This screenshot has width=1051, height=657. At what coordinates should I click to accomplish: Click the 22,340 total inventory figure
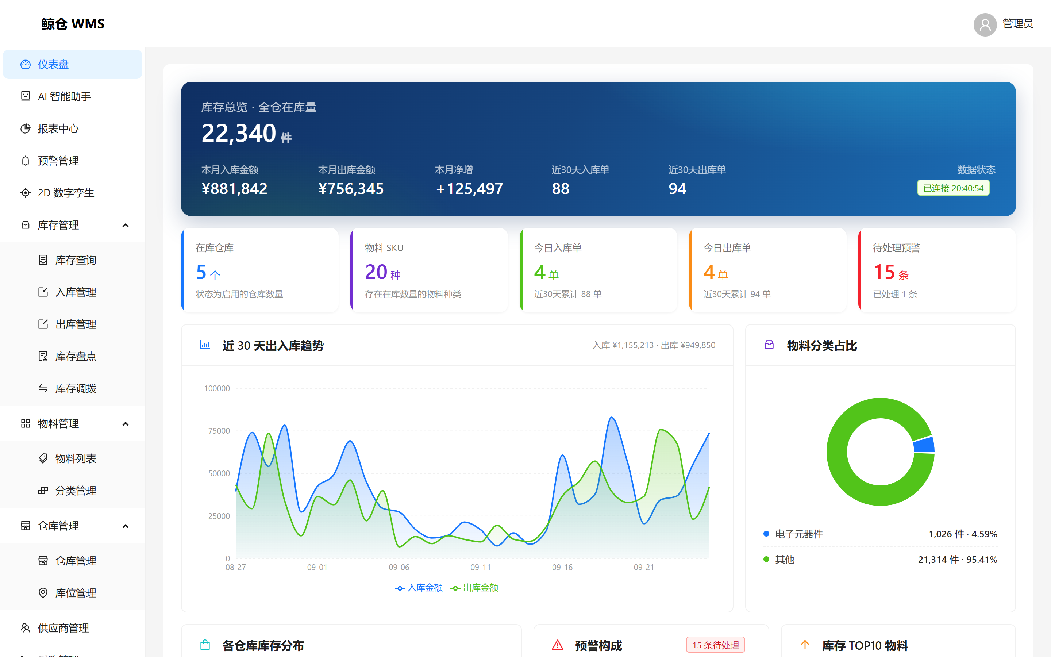[x=239, y=133]
